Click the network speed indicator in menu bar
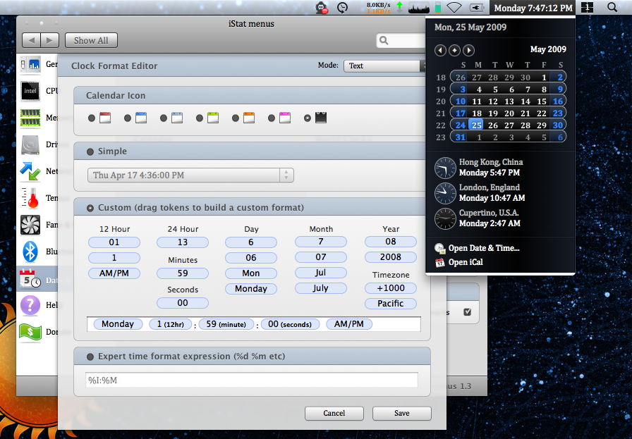The width and height of the screenshot is (632, 439). tap(379, 8)
